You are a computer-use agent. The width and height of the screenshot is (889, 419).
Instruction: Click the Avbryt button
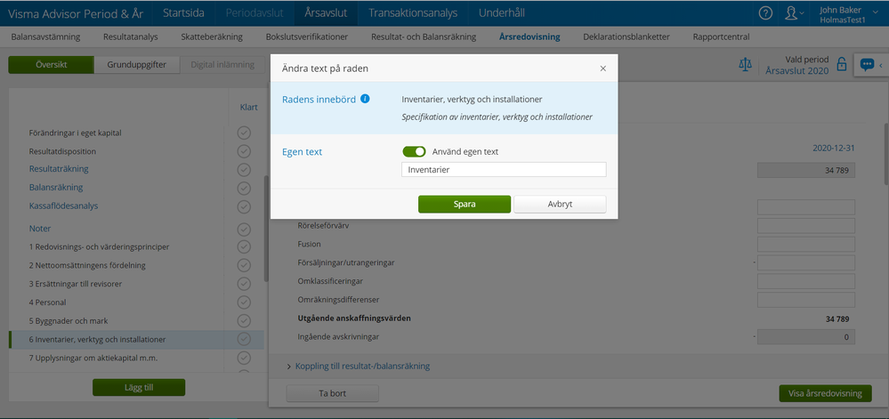[x=560, y=204]
